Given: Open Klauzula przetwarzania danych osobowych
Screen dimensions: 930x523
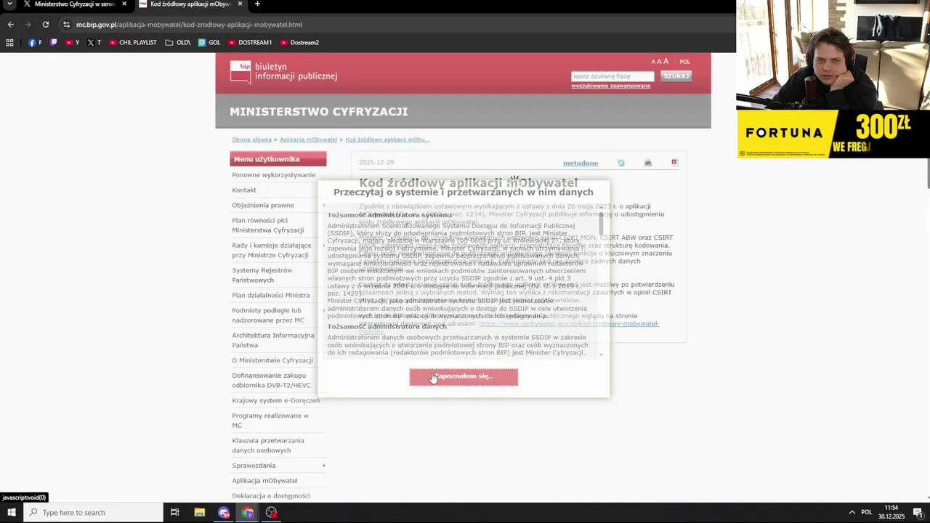Looking at the screenshot, I should tap(268, 445).
